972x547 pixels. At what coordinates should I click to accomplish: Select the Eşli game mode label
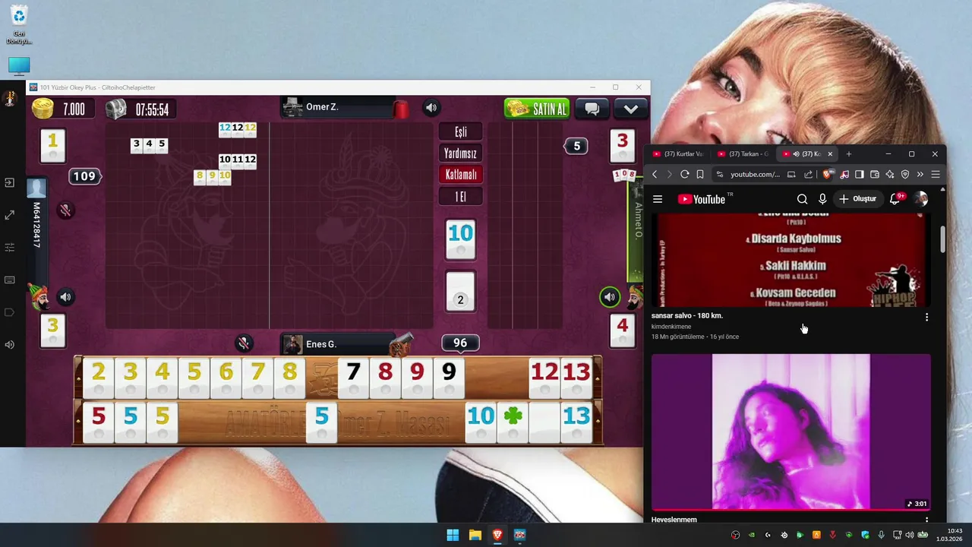point(460,132)
